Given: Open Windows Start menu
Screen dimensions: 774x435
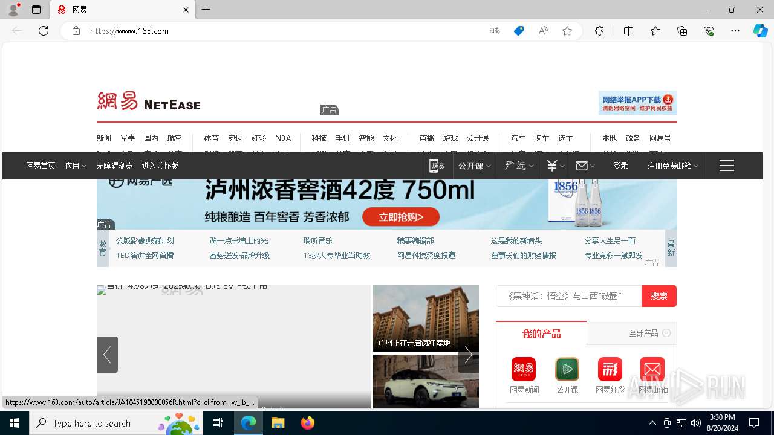Looking at the screenshot, I should click(15, 423).
